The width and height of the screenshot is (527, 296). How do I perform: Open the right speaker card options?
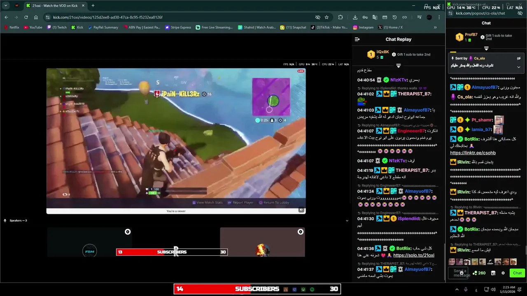[x=301, y=232]
